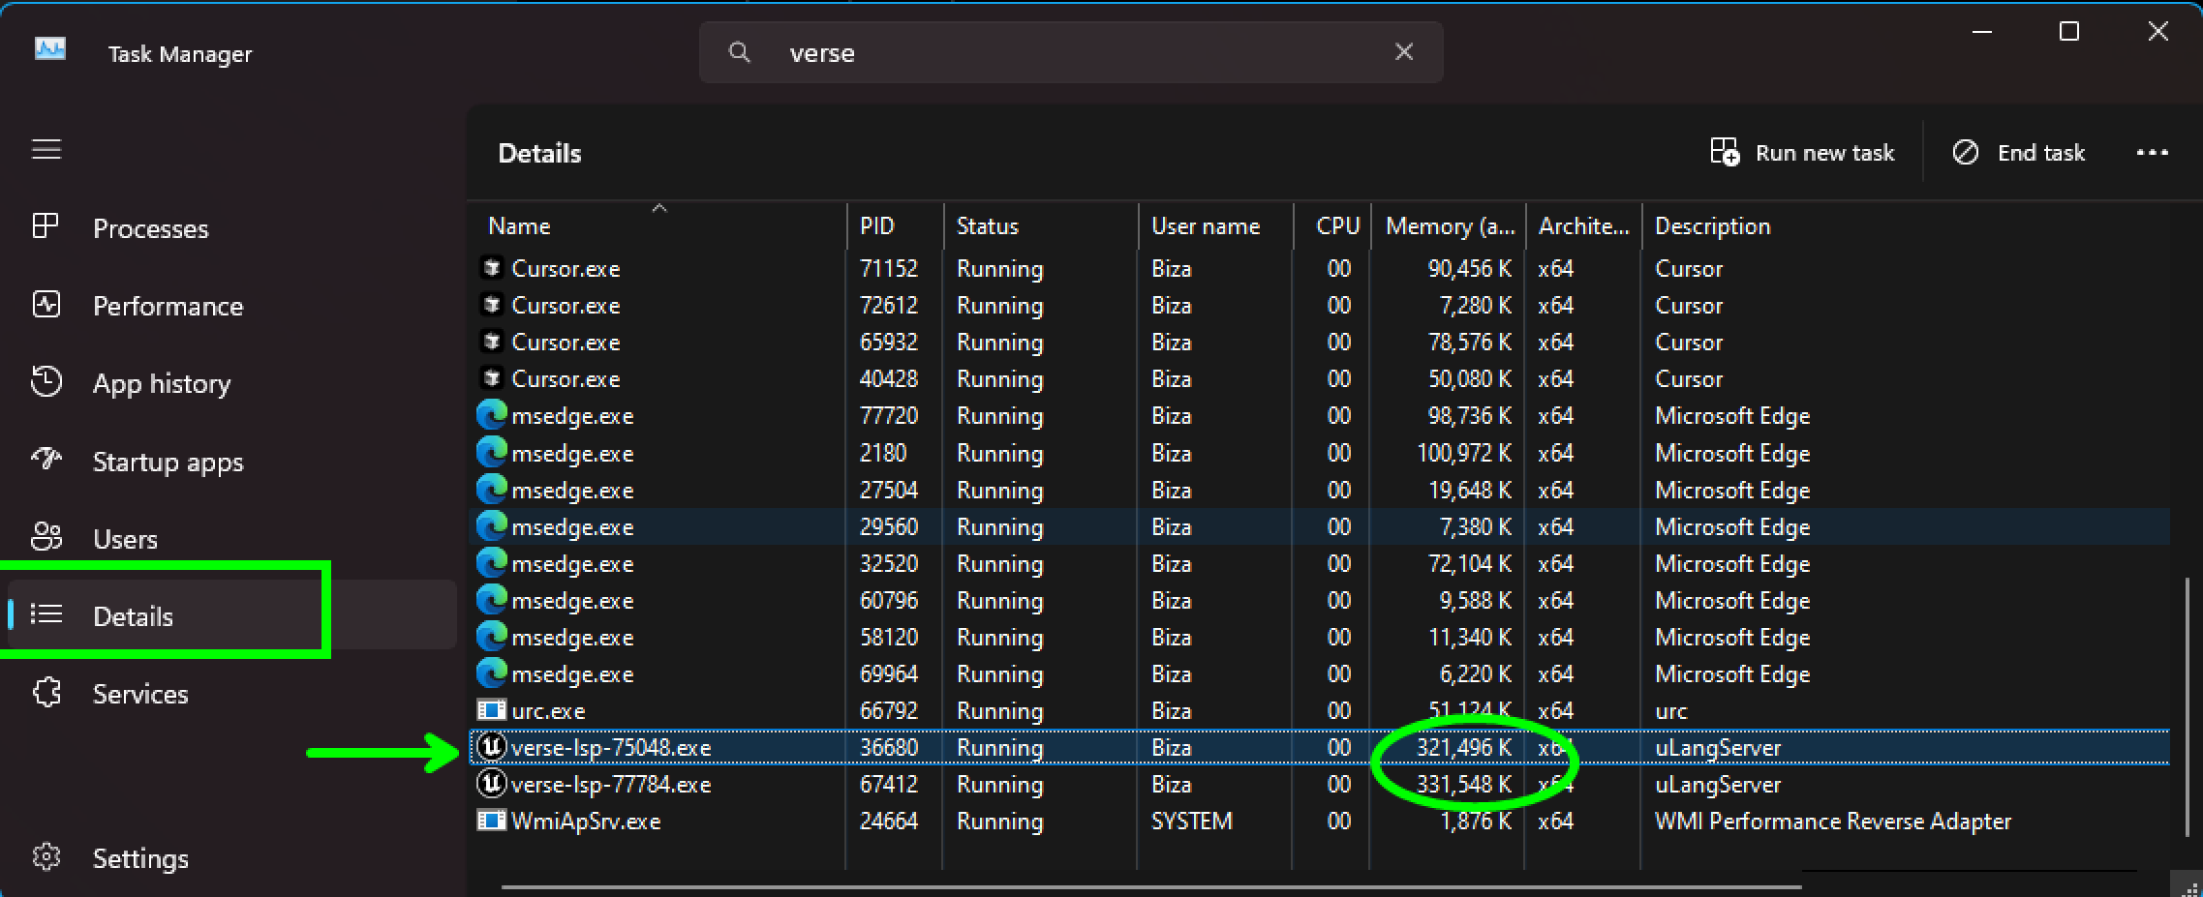Open the three-dots more options menu
The height and width of the screenshot is (897, 2203).
point(2152,153)
